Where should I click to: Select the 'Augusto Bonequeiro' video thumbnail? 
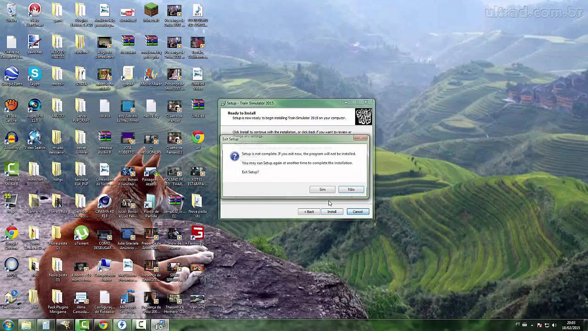point(104,47)
